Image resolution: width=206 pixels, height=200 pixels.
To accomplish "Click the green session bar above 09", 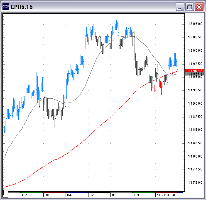I will pos(144,192).
